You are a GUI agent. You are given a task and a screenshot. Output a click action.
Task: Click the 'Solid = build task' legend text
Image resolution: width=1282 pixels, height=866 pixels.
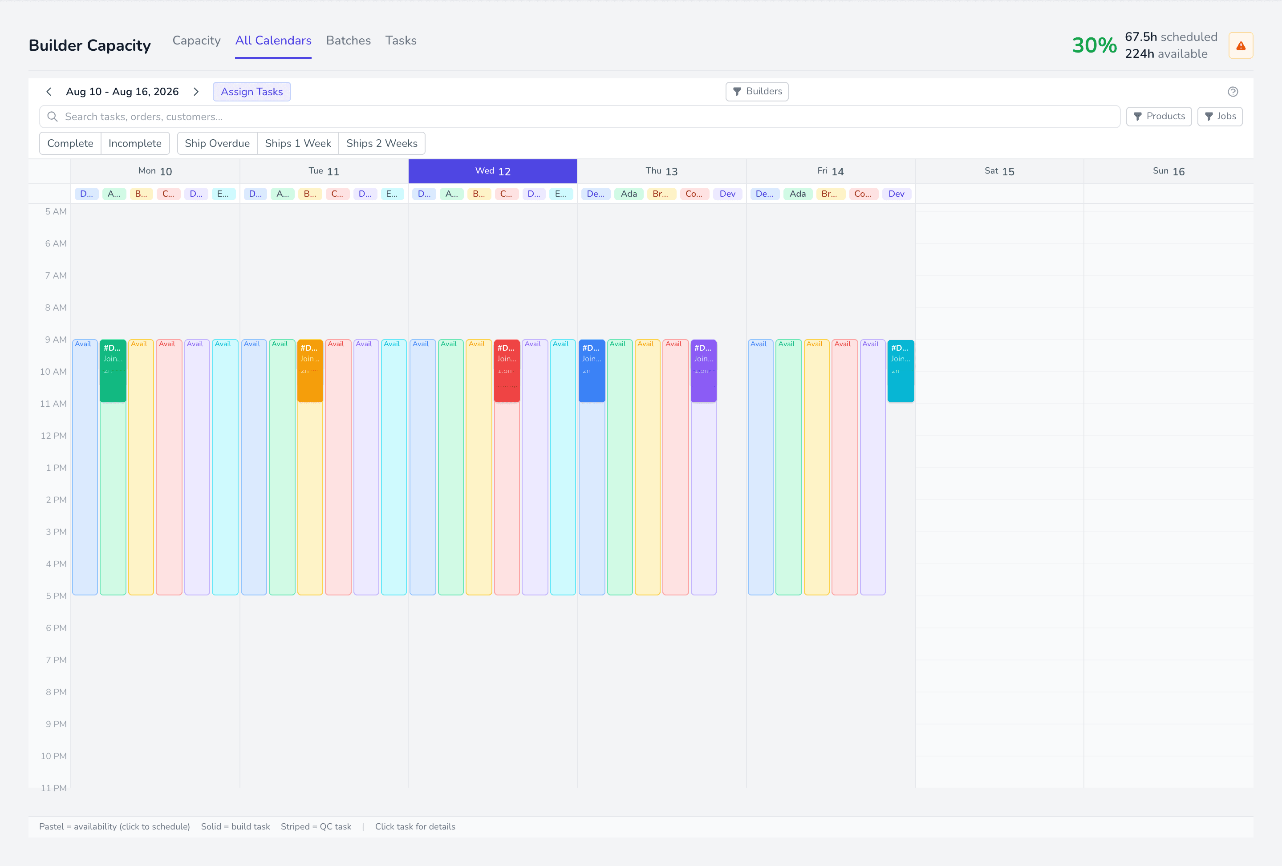(235, 826)
